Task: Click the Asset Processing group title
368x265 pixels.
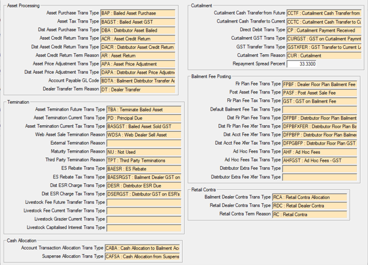Action: 23,5
